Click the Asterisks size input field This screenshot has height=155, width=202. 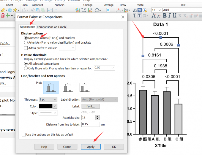coord(89,117)
